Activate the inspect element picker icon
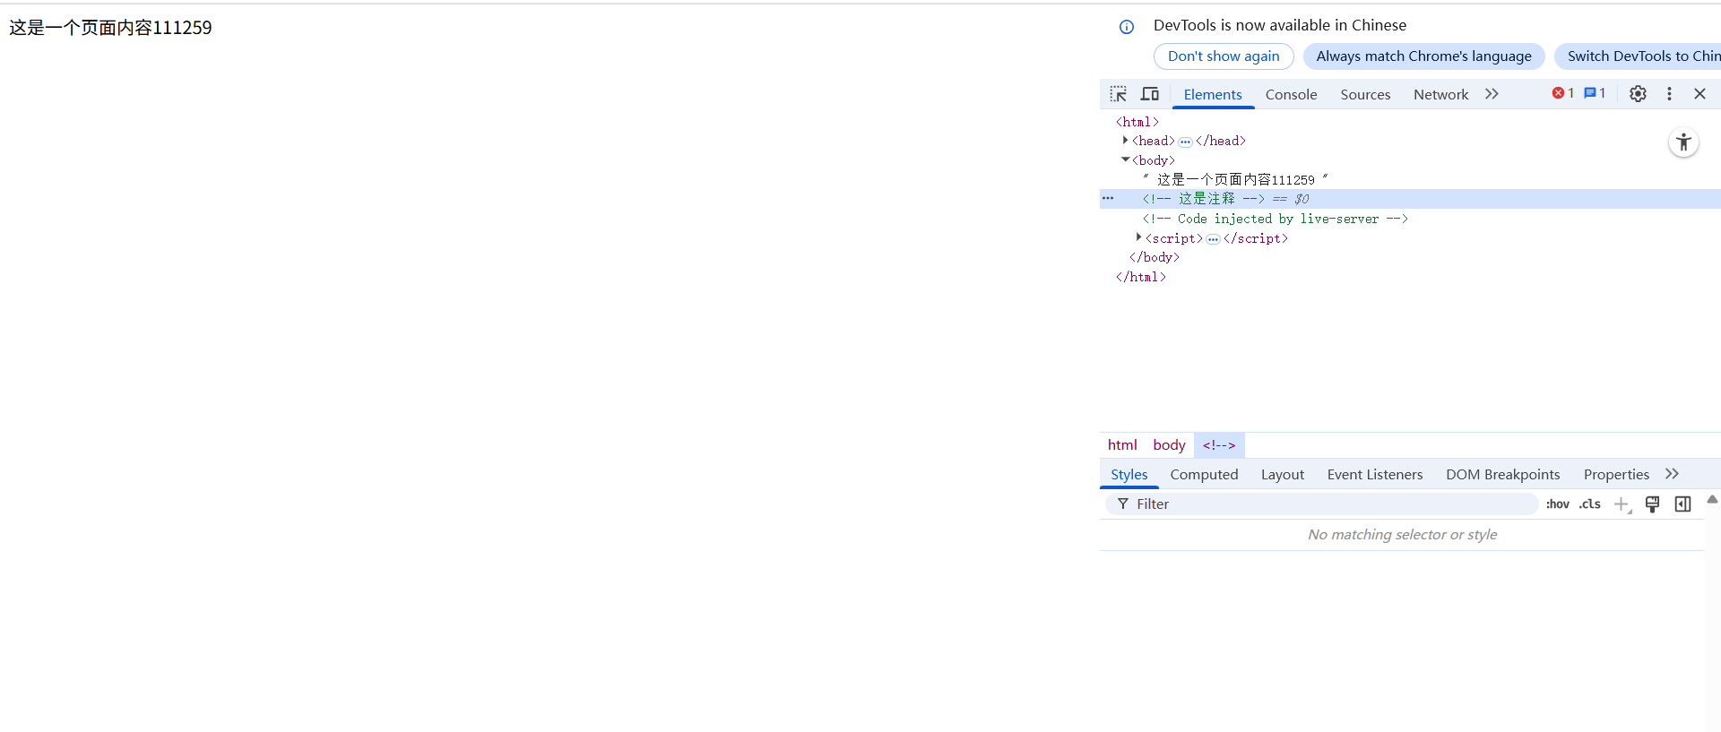 point(1118,94)
